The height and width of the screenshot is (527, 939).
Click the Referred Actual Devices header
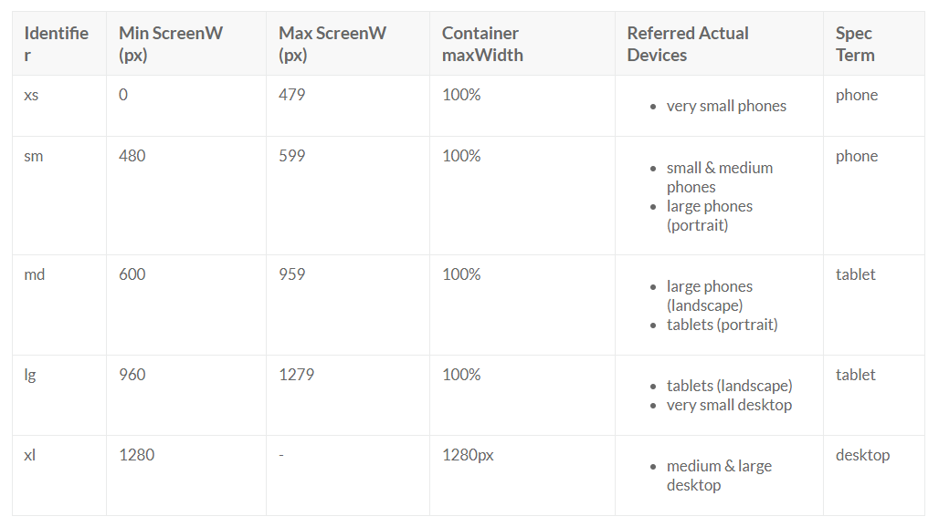(x=688, y=44)
